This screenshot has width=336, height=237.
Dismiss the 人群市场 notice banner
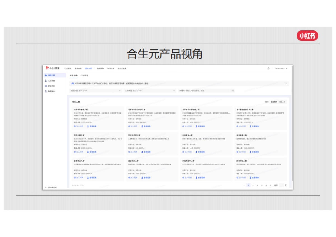[286, 83]
